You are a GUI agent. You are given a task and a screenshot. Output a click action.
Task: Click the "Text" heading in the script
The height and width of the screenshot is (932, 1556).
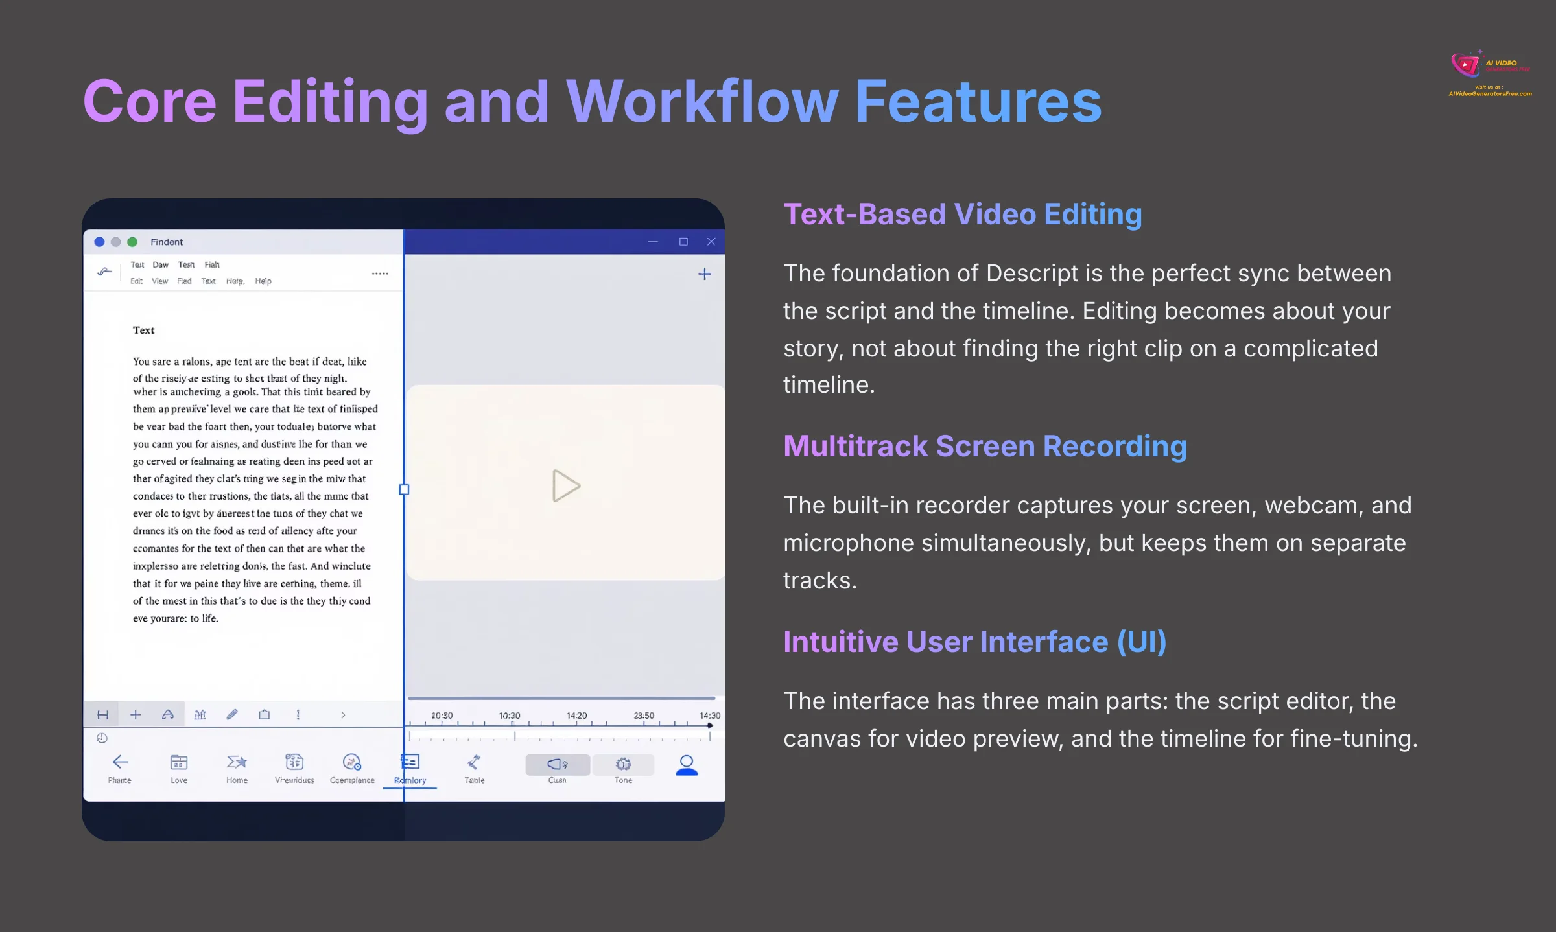[x=143, y=330]
